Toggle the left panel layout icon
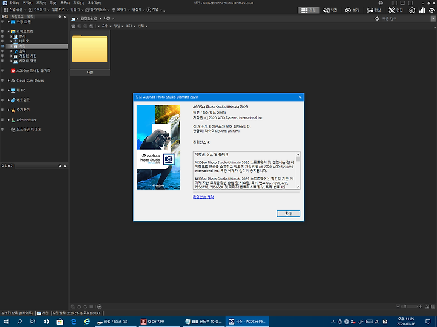 click(395, 3)
